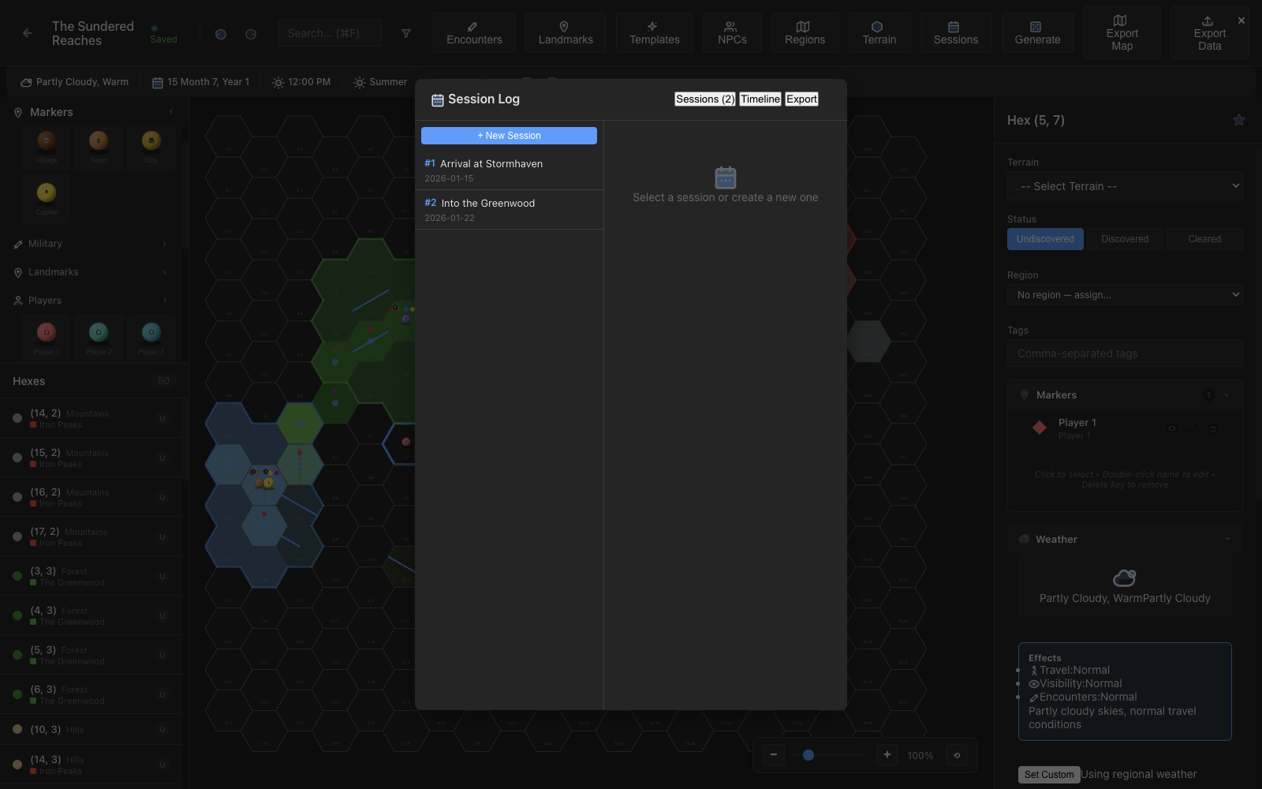This screenshot has height=789, width=1262.
Task: Switch to the Sessions (2) tab
Action: point(705,99)
